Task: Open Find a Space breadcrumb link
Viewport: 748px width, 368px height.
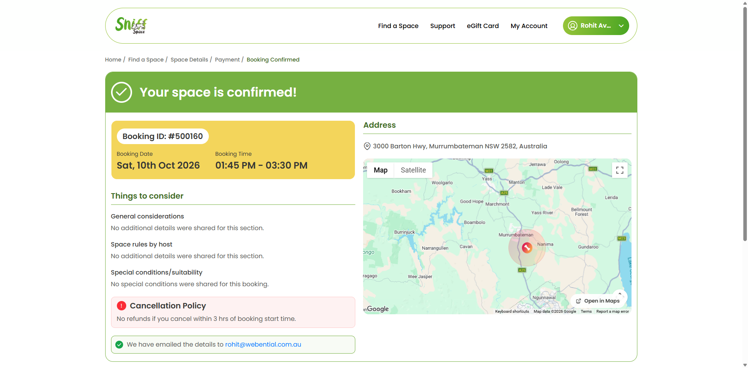Action: pyautogui.click(x=146, y=60)
